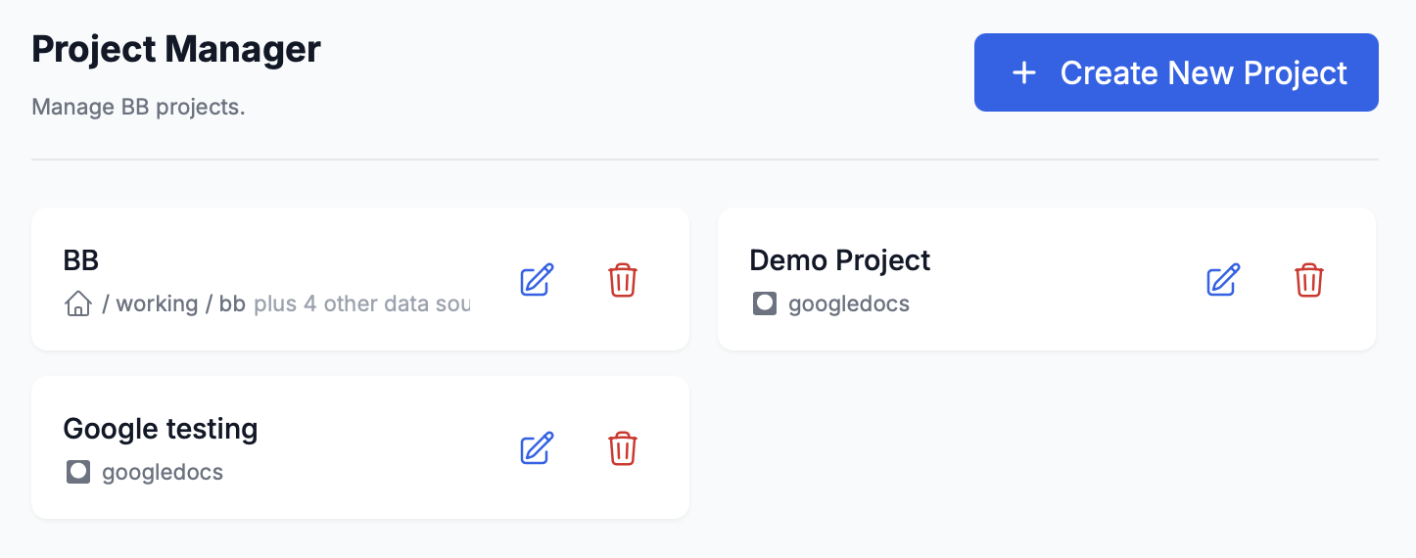Click the "Manage BB projects." subtitle
Viewport: 1416px width, 558px height.
[x=138, y=107]
